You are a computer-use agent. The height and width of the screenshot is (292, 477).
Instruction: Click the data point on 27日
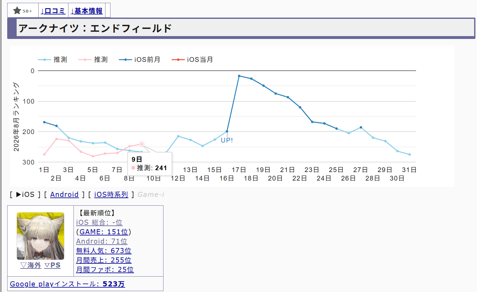click(x=361, y=127)
